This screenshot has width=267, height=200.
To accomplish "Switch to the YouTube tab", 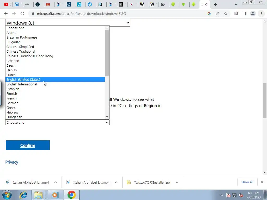I will (6, 4).
